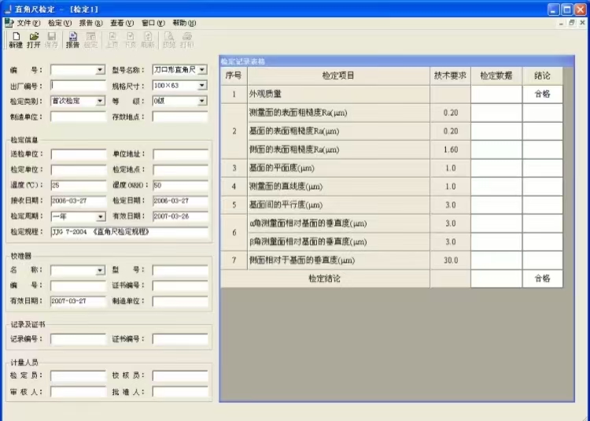Expand the 检定周期 dropdown showing 一年

[x=100, y=216]
